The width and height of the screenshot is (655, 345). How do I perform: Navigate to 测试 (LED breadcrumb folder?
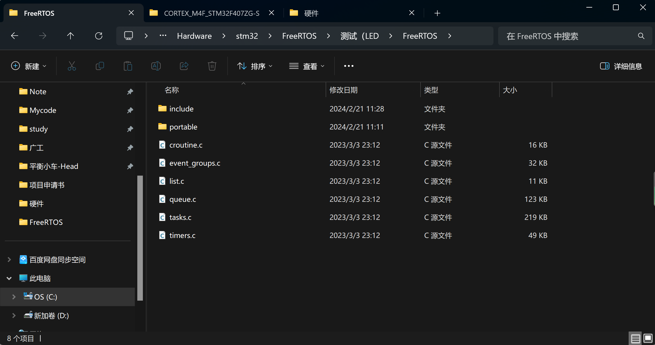pos(359,36)
